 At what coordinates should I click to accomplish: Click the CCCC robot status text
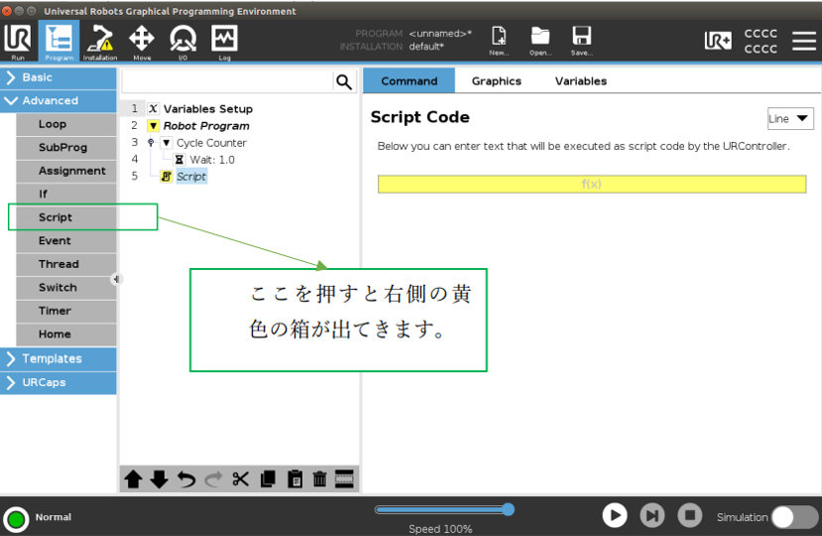[x=761, y=41]
